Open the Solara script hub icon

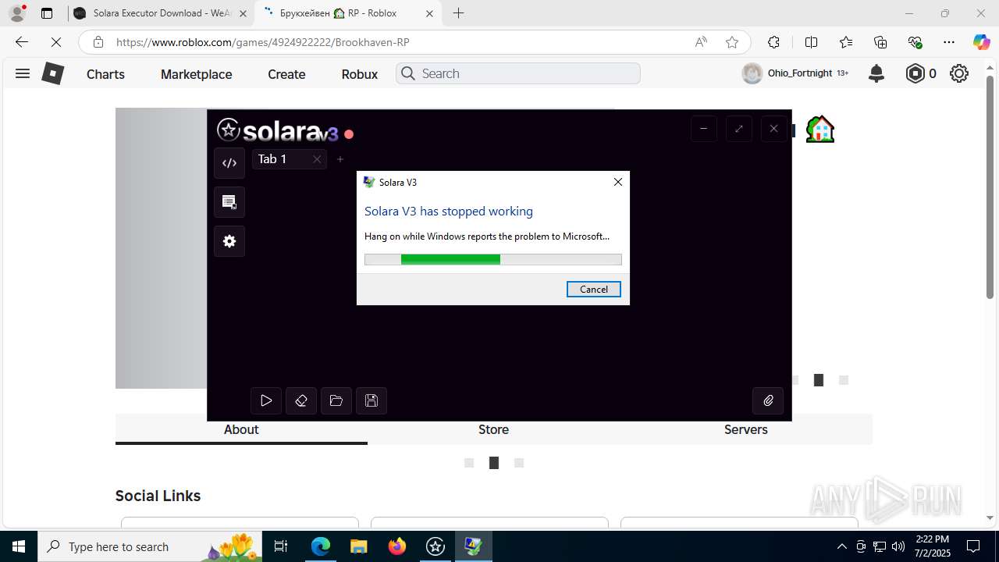(229, 202)
